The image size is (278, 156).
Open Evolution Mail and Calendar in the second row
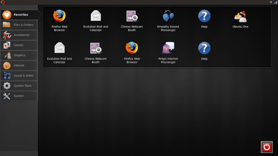[60, 53]
